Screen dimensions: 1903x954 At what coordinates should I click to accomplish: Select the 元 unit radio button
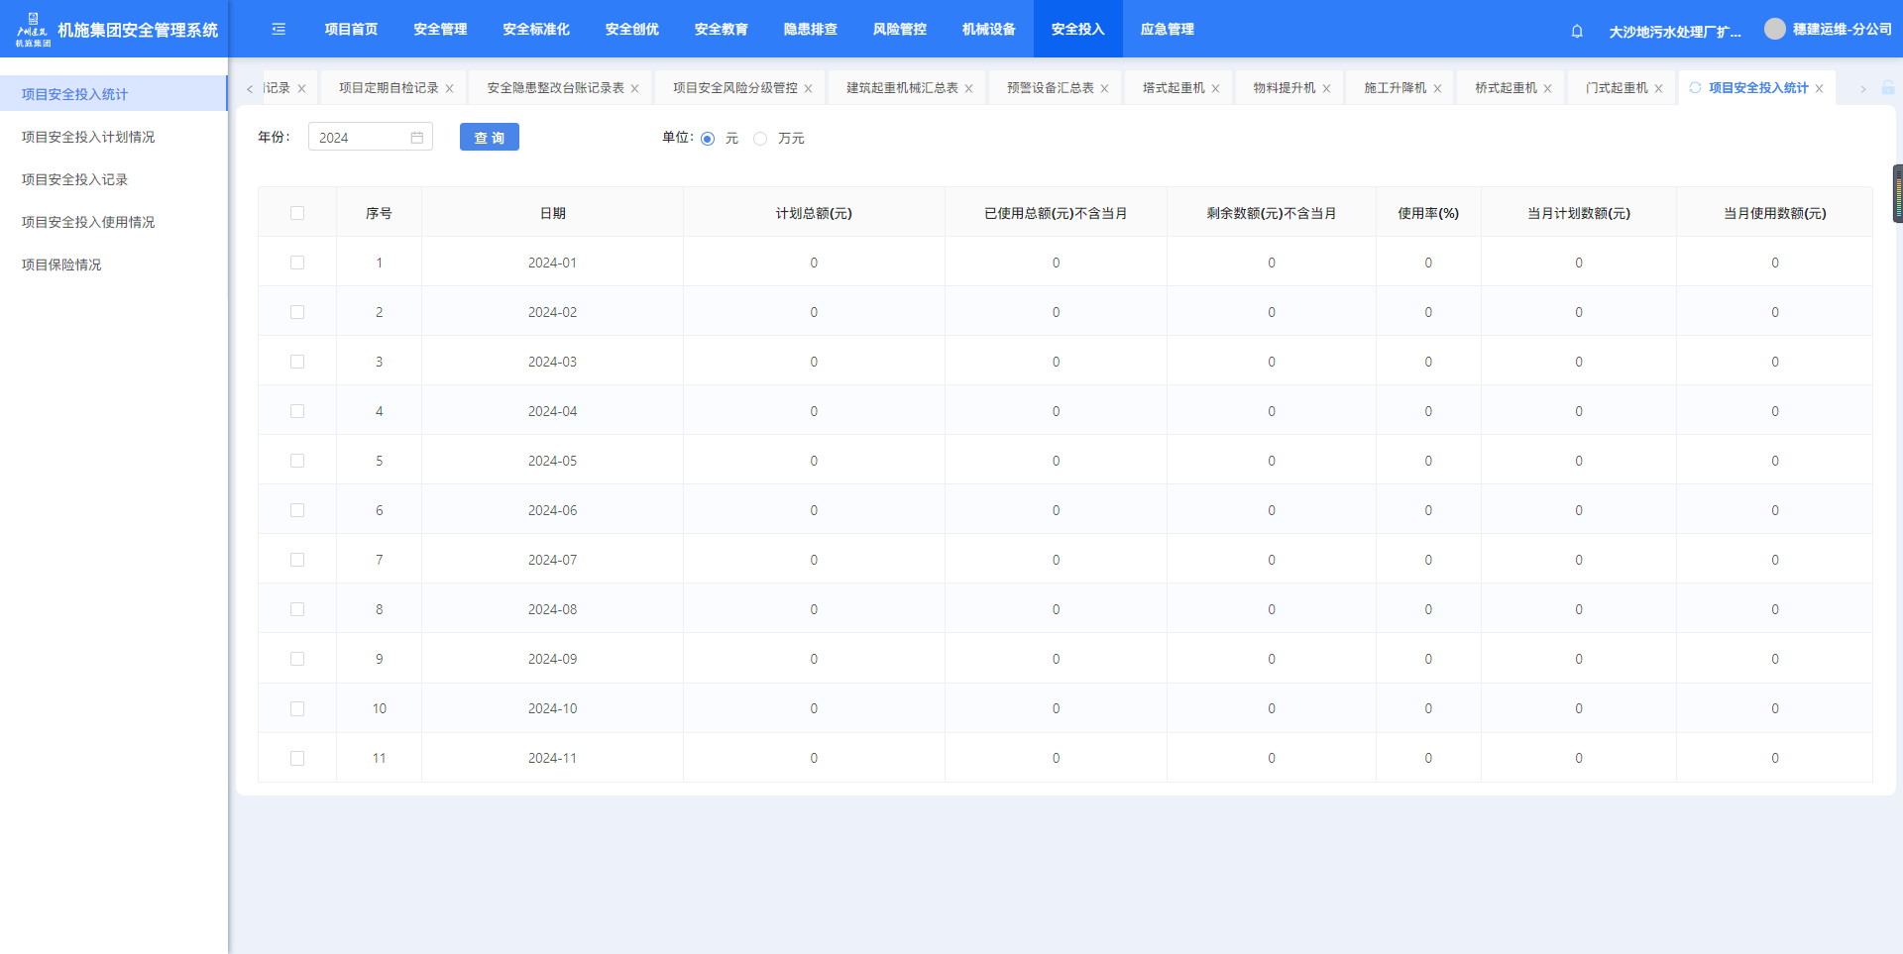click(708, 139)
